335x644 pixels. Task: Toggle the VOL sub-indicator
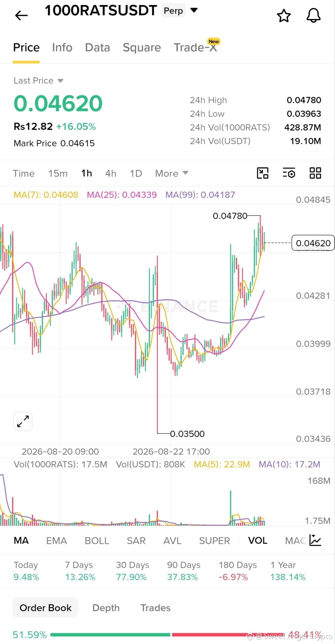click(257, 541)
